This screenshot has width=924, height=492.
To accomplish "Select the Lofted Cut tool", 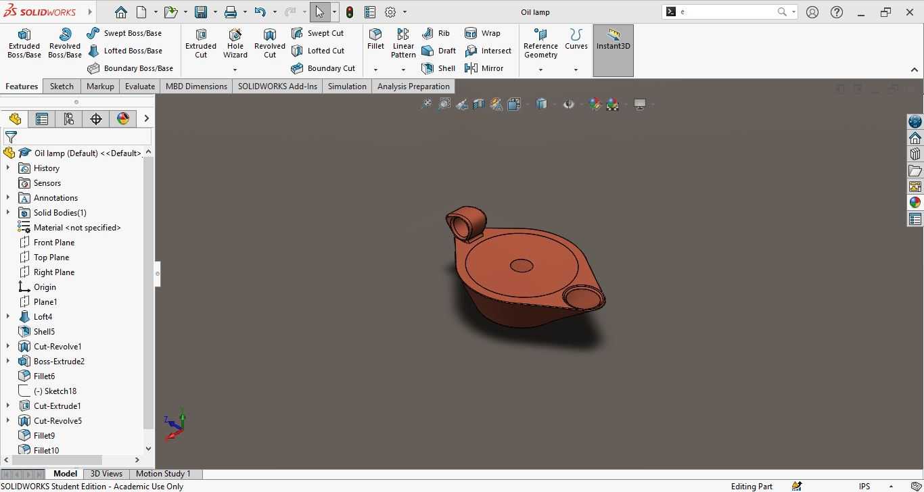I will click(318, 51).
